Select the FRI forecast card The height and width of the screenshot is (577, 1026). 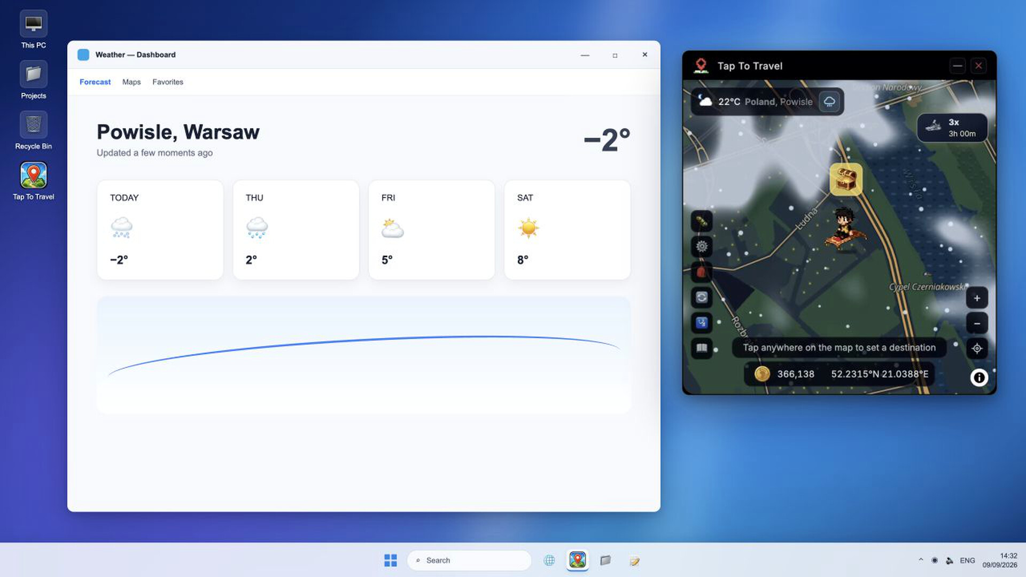pyautogui.click(x=431, y=230)
